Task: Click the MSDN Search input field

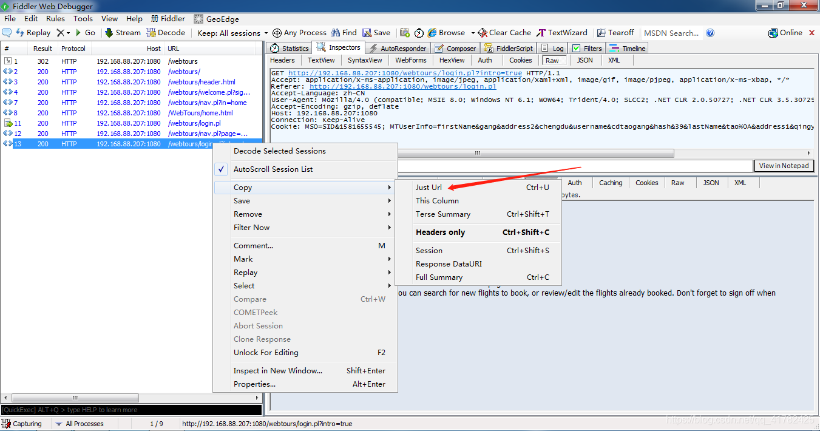Action: click(672, 33)
